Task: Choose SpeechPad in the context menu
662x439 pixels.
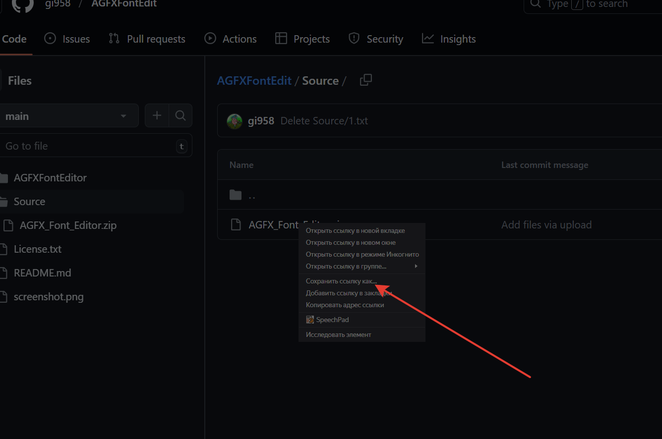Action: pos(362,320)
